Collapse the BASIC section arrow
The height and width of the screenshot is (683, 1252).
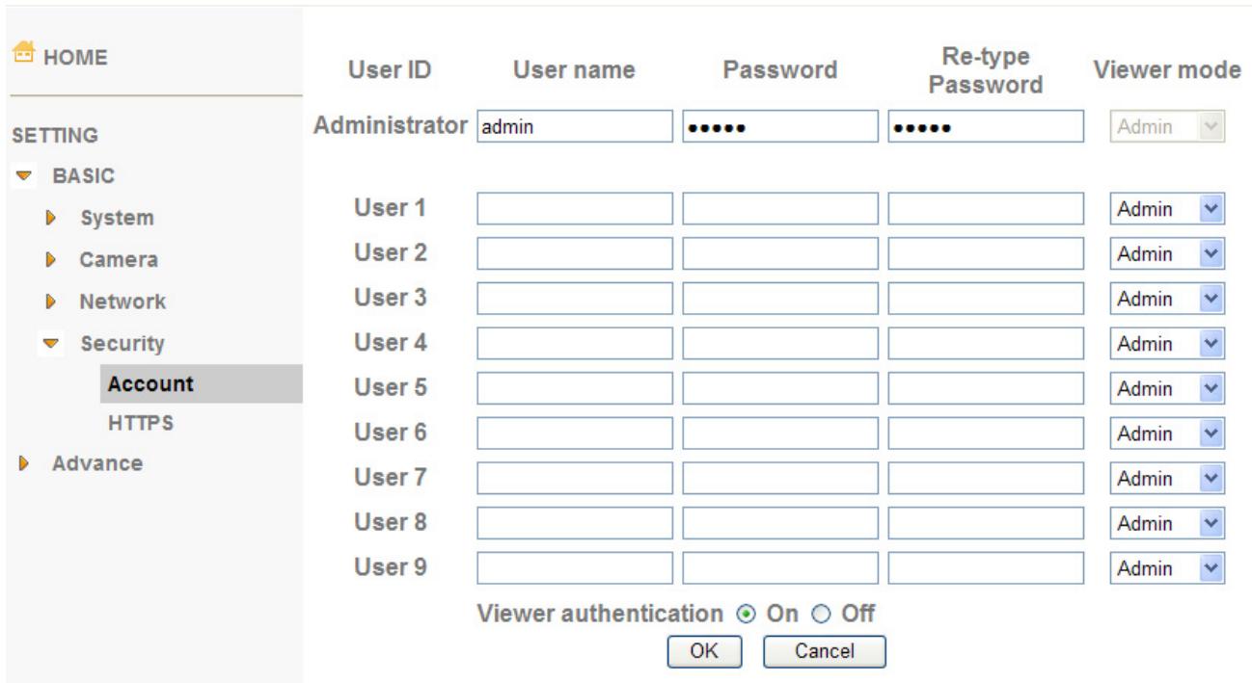coord(21,176)
